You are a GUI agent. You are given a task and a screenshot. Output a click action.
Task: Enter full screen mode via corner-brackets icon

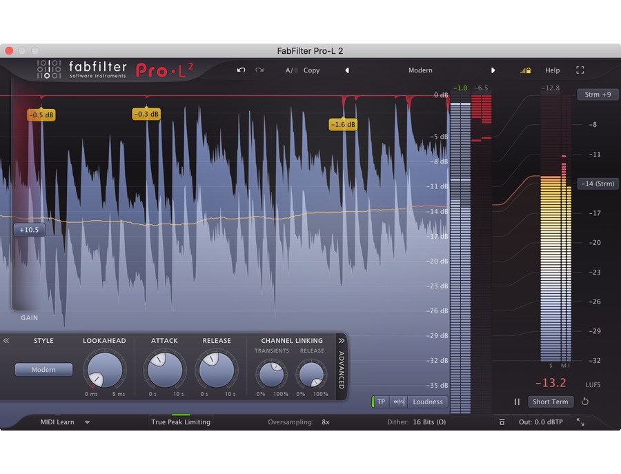(580, 70)
